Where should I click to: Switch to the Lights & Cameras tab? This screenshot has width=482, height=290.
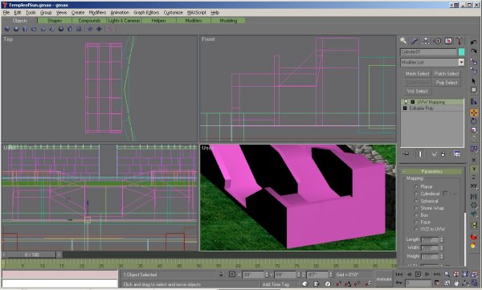click(124, 21)
